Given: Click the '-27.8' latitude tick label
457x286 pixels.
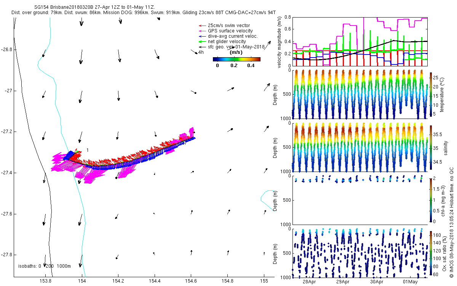Looking at the screenshot, I should [6, 254].
